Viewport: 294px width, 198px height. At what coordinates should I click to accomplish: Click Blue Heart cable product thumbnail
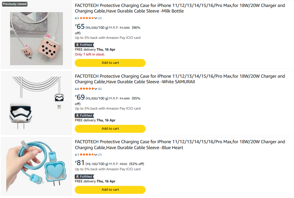tap(36, 166)
